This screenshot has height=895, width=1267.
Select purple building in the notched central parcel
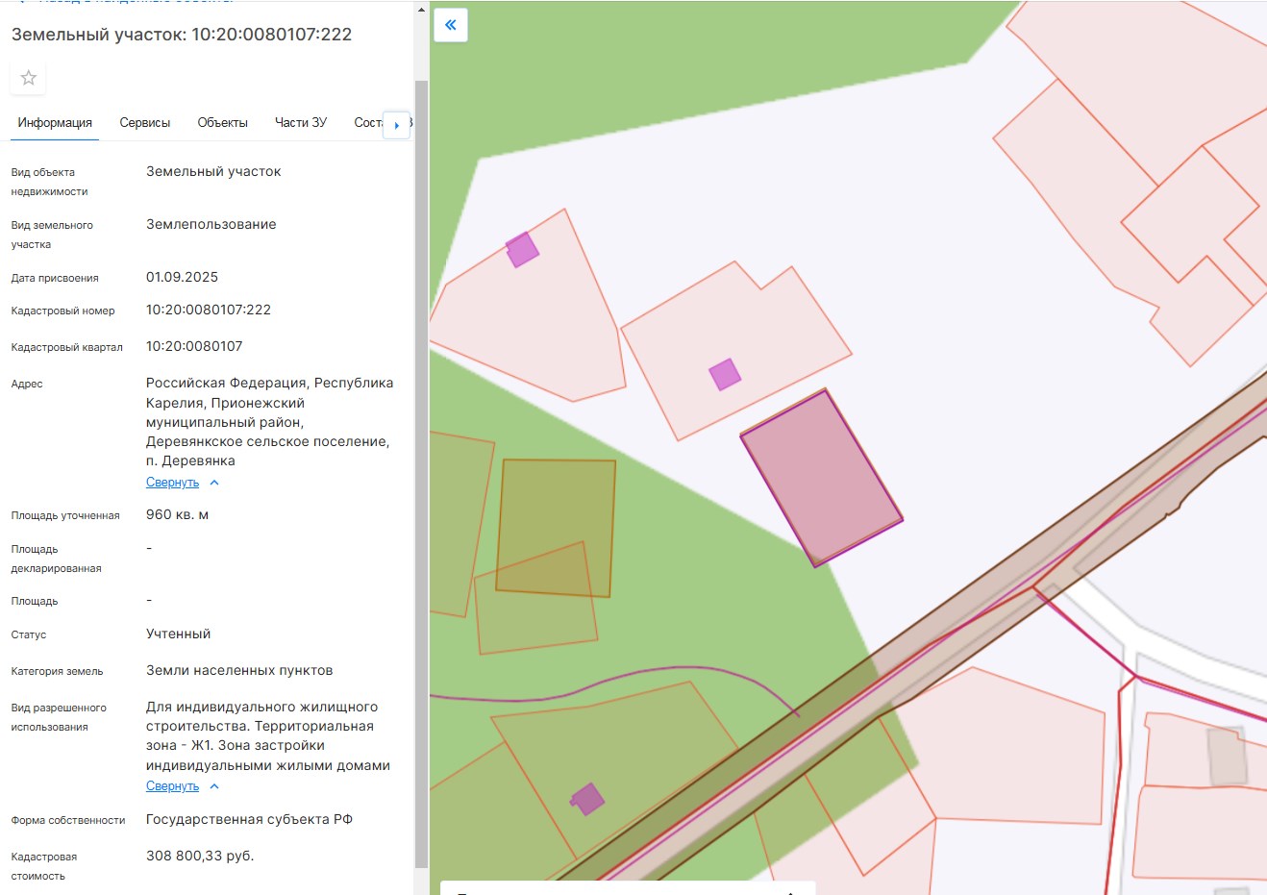pyautogui.click(x=725, y=374)
